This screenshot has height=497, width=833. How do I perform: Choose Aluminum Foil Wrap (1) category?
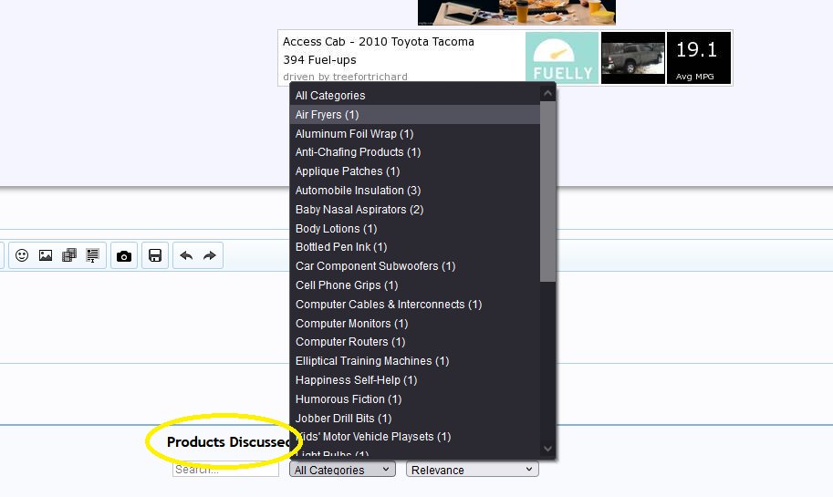tap(415, 134)
